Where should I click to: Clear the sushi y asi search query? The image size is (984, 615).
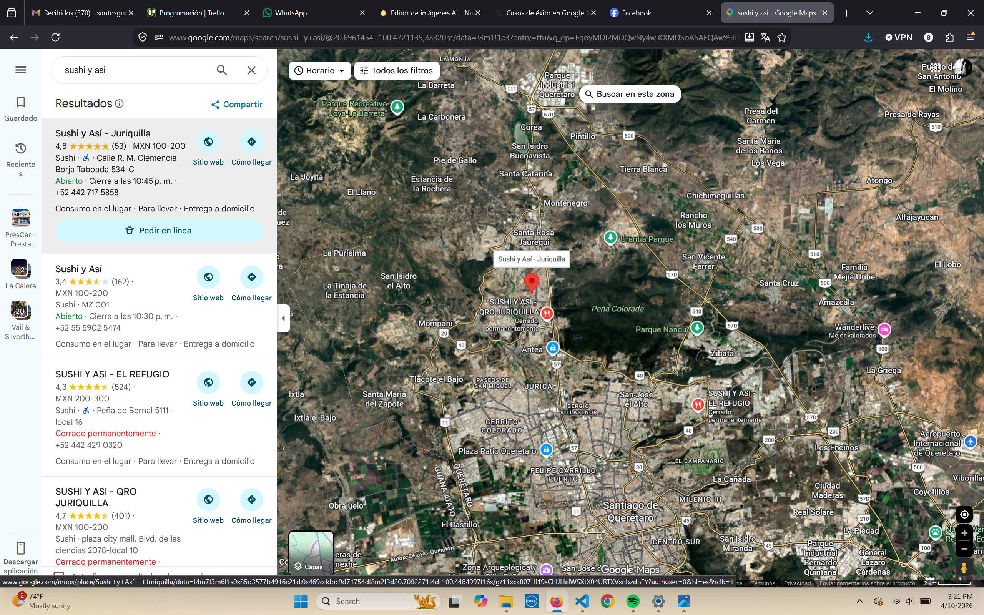point(252,70)
